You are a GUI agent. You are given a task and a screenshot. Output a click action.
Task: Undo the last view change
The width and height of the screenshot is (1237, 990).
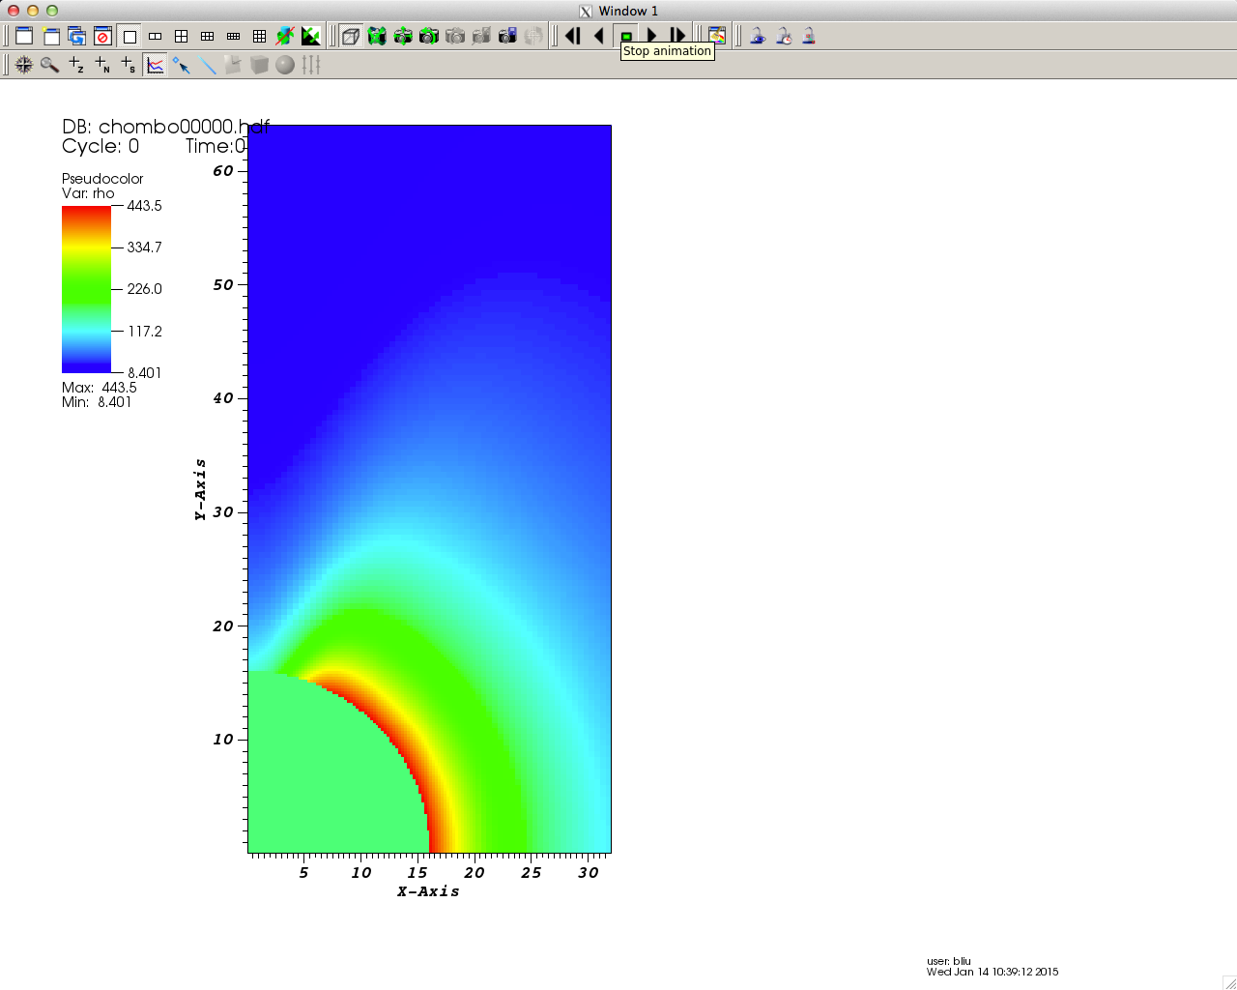(x=429, y=36)
